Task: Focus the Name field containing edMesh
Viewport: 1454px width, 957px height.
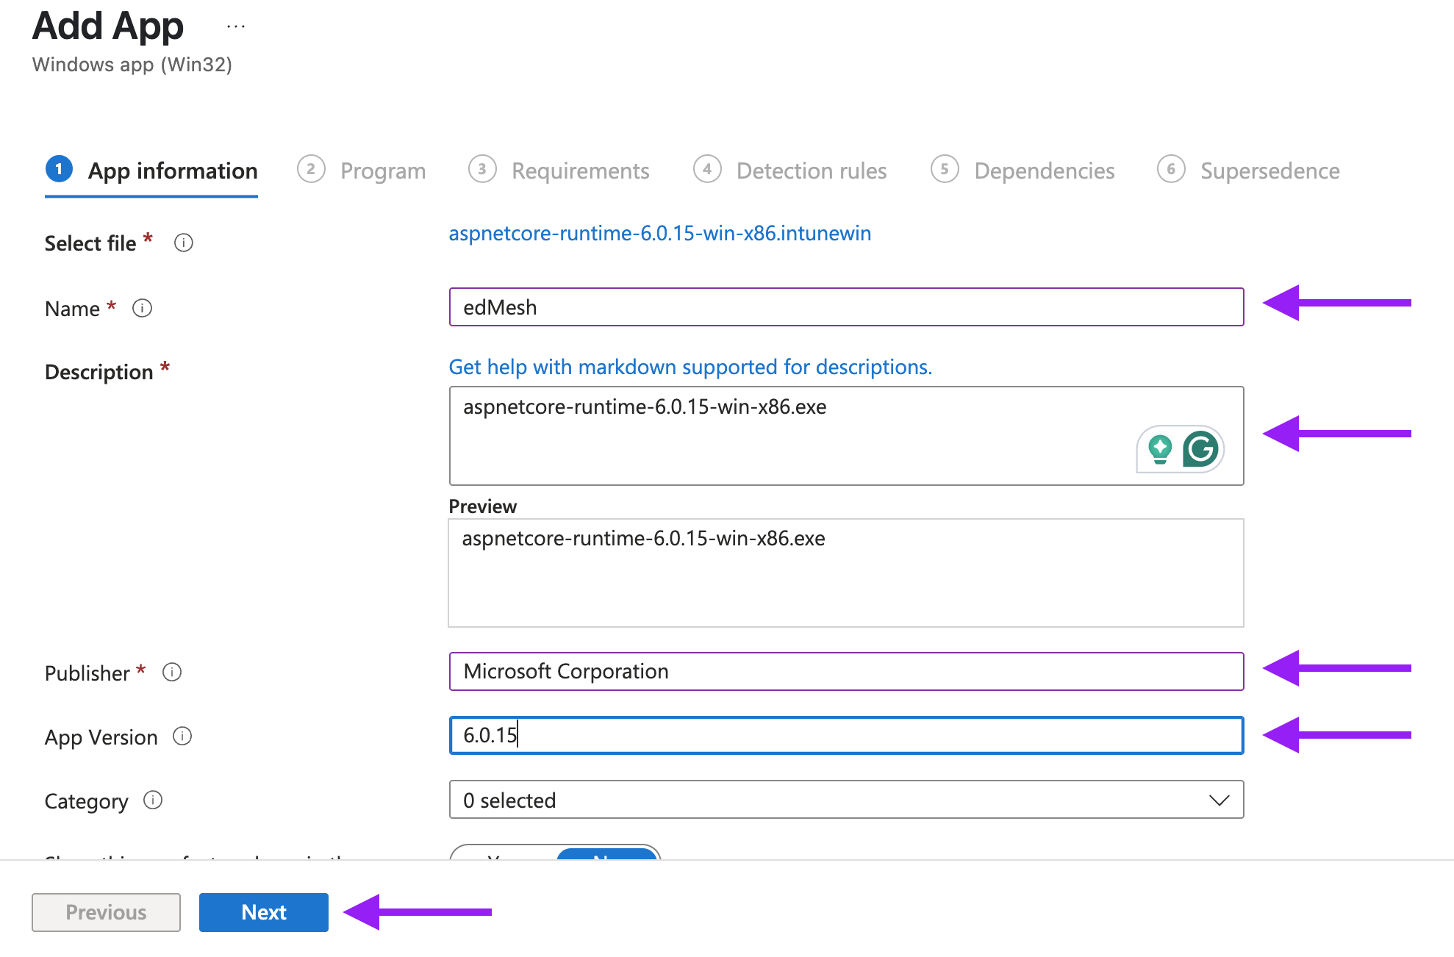Action: click(846, 307)
